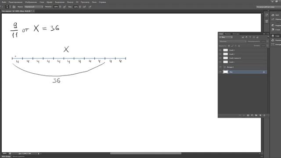Open layer opacity dropdown arrow
This screenshot has height=158, width=281.
267,41
